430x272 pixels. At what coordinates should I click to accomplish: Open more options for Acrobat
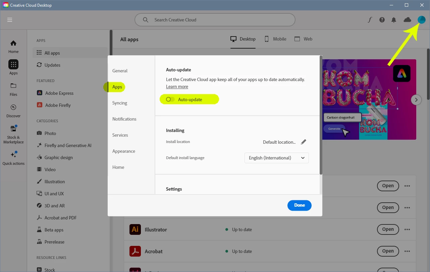tap(407, 251)
